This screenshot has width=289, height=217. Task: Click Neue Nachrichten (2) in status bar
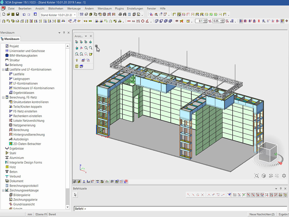pos(262,214)
